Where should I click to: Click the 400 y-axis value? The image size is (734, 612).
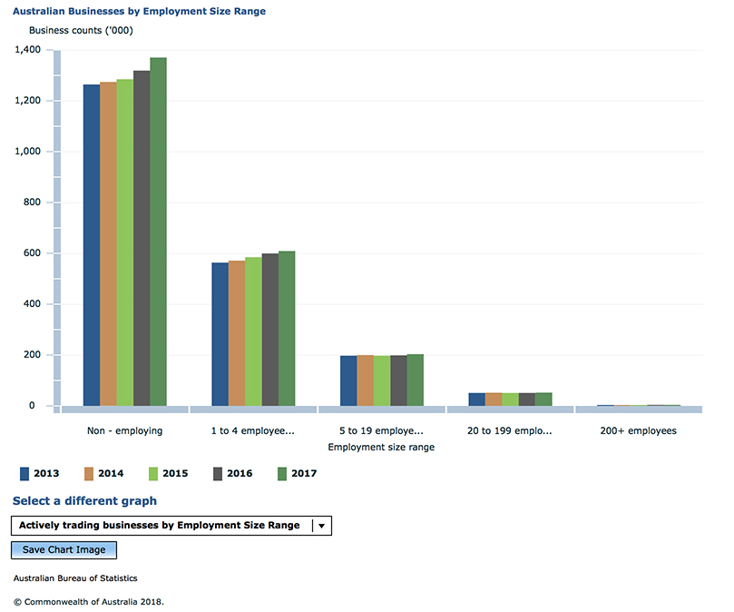click(32, 303)
